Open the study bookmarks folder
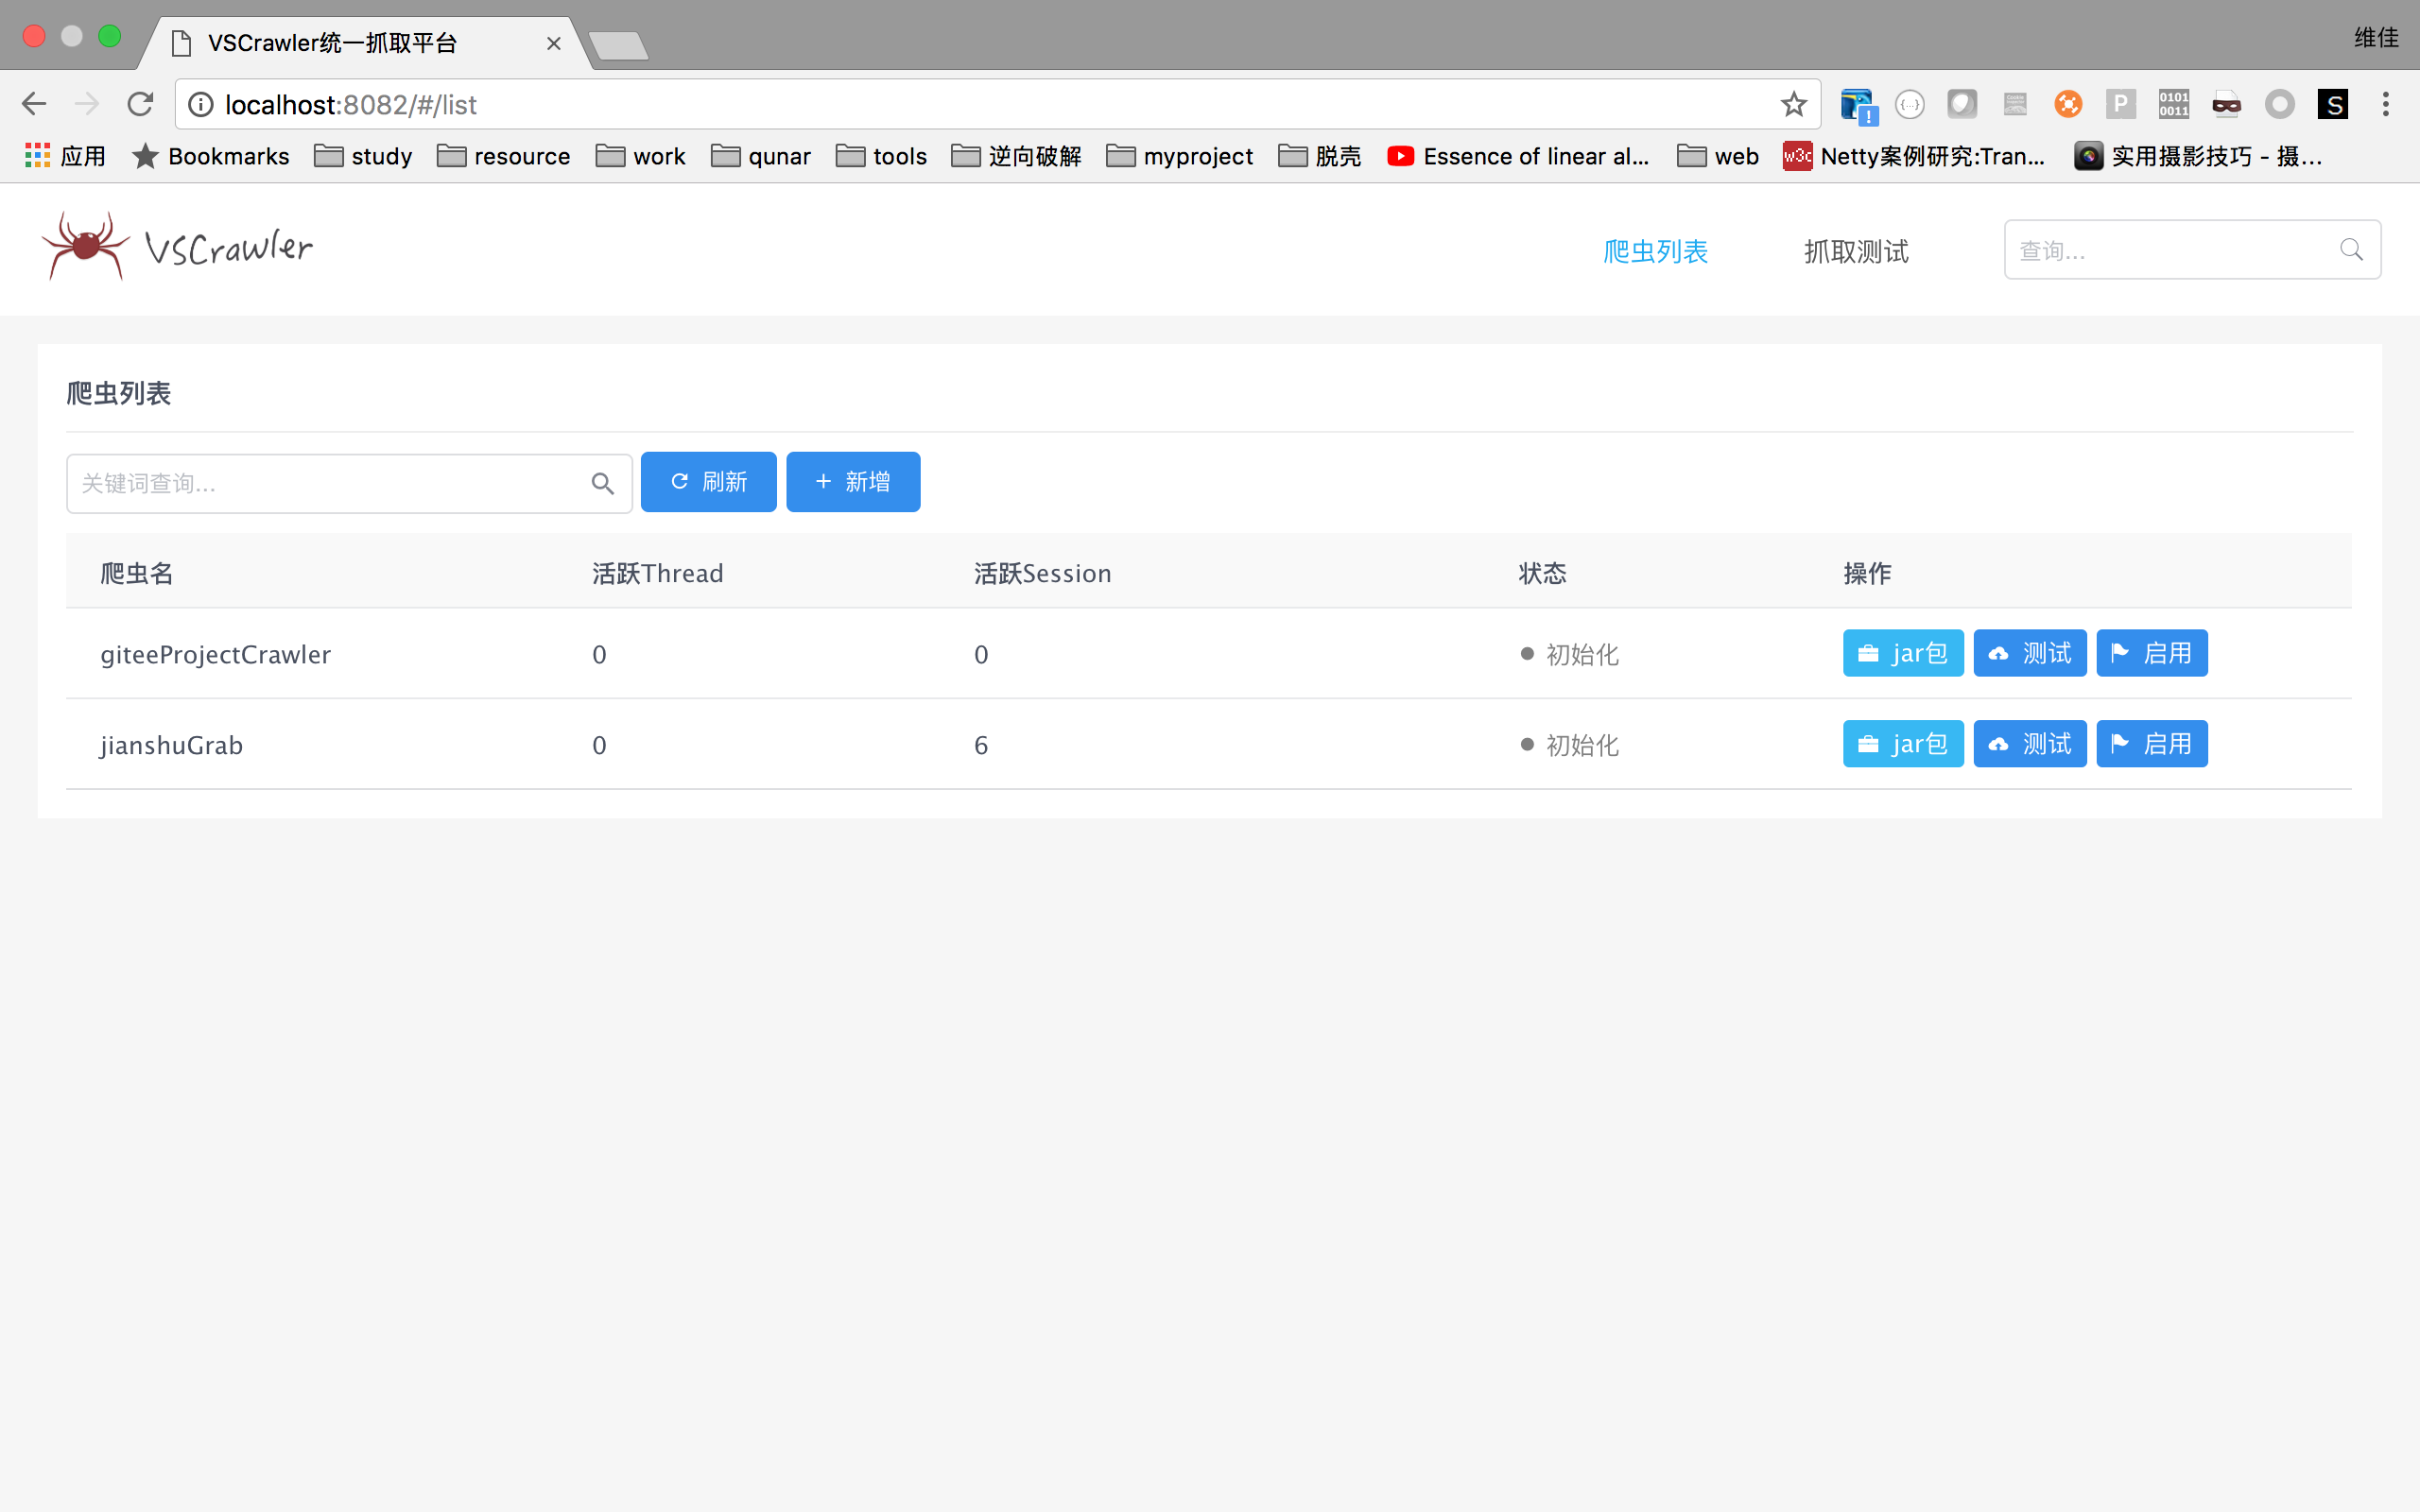Viewport: 2420px width, 1512px height. 363,156
